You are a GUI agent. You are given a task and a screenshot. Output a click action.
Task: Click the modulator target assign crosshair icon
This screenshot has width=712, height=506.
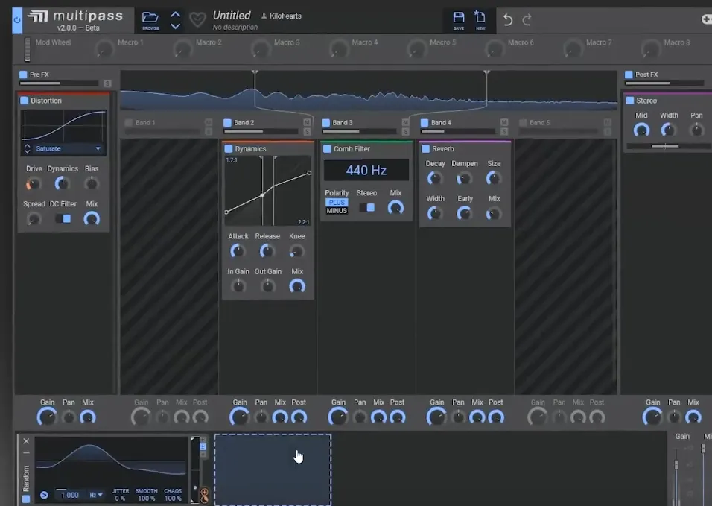[204, 492]
